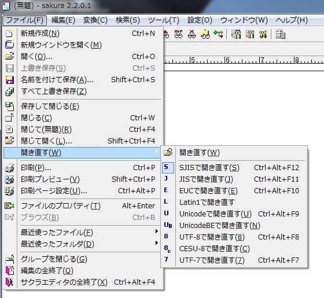Click the exit icon beside サクラエディタの全終了(X)
The width and height of the screenshot is (324, 298).
[9, 282]
